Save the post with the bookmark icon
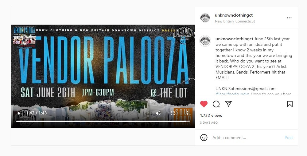Viewport: 307px width, 156px height. click(290, 104)
